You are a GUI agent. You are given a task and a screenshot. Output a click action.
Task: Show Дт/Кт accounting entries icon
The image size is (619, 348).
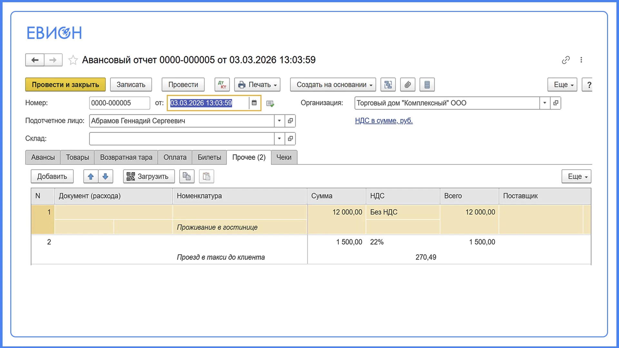point(222,85)
